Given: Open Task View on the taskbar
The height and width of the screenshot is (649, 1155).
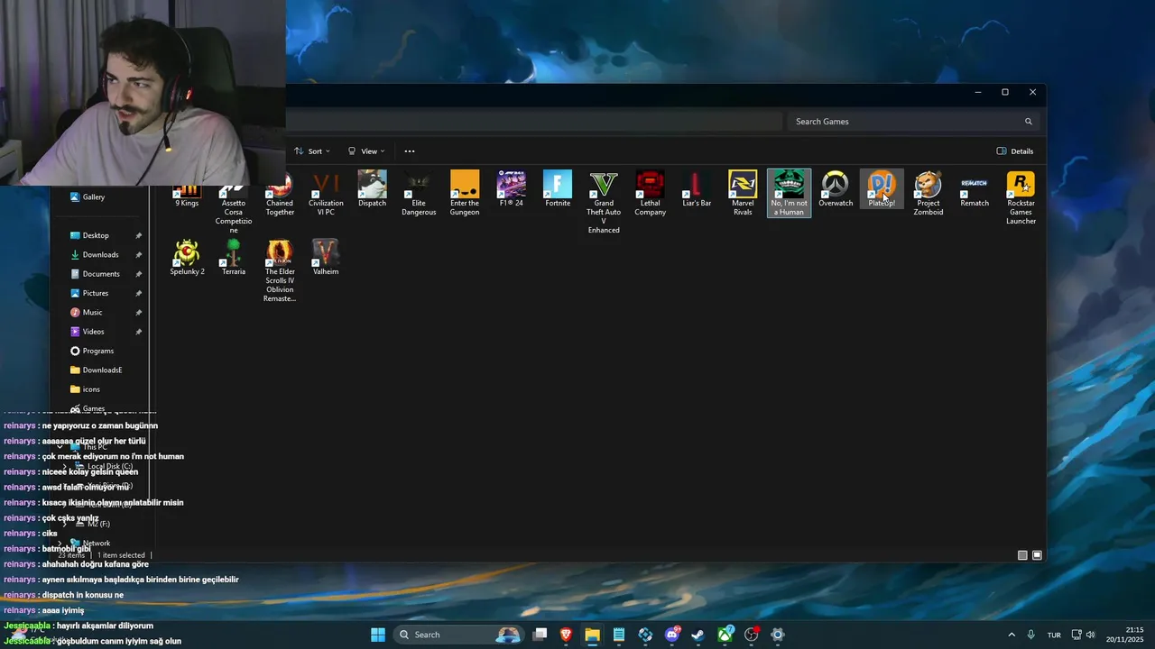Looking at the screenshot, I should click(540, 635).
